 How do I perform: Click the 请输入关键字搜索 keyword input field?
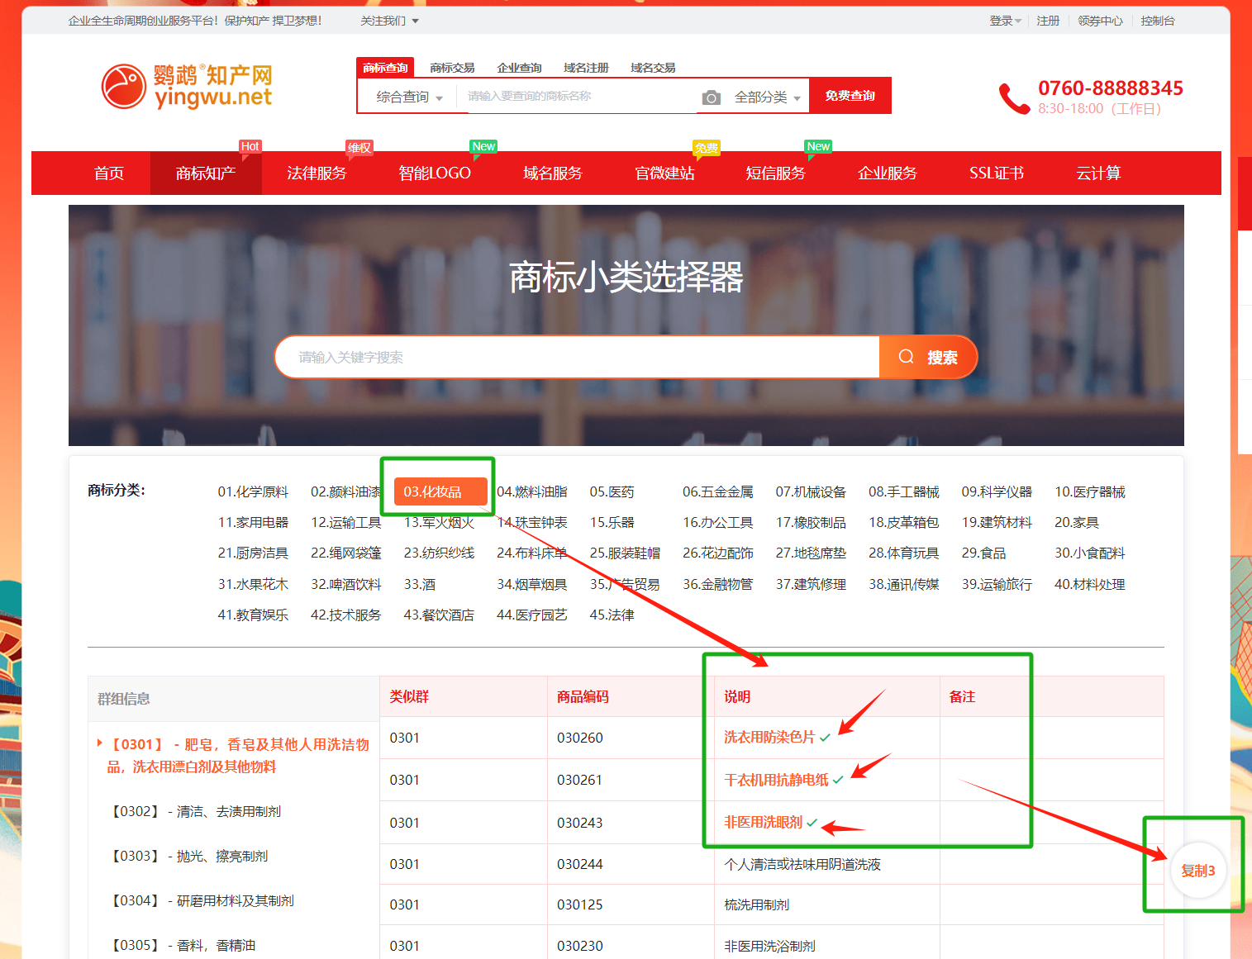click(x=578, y=357)
